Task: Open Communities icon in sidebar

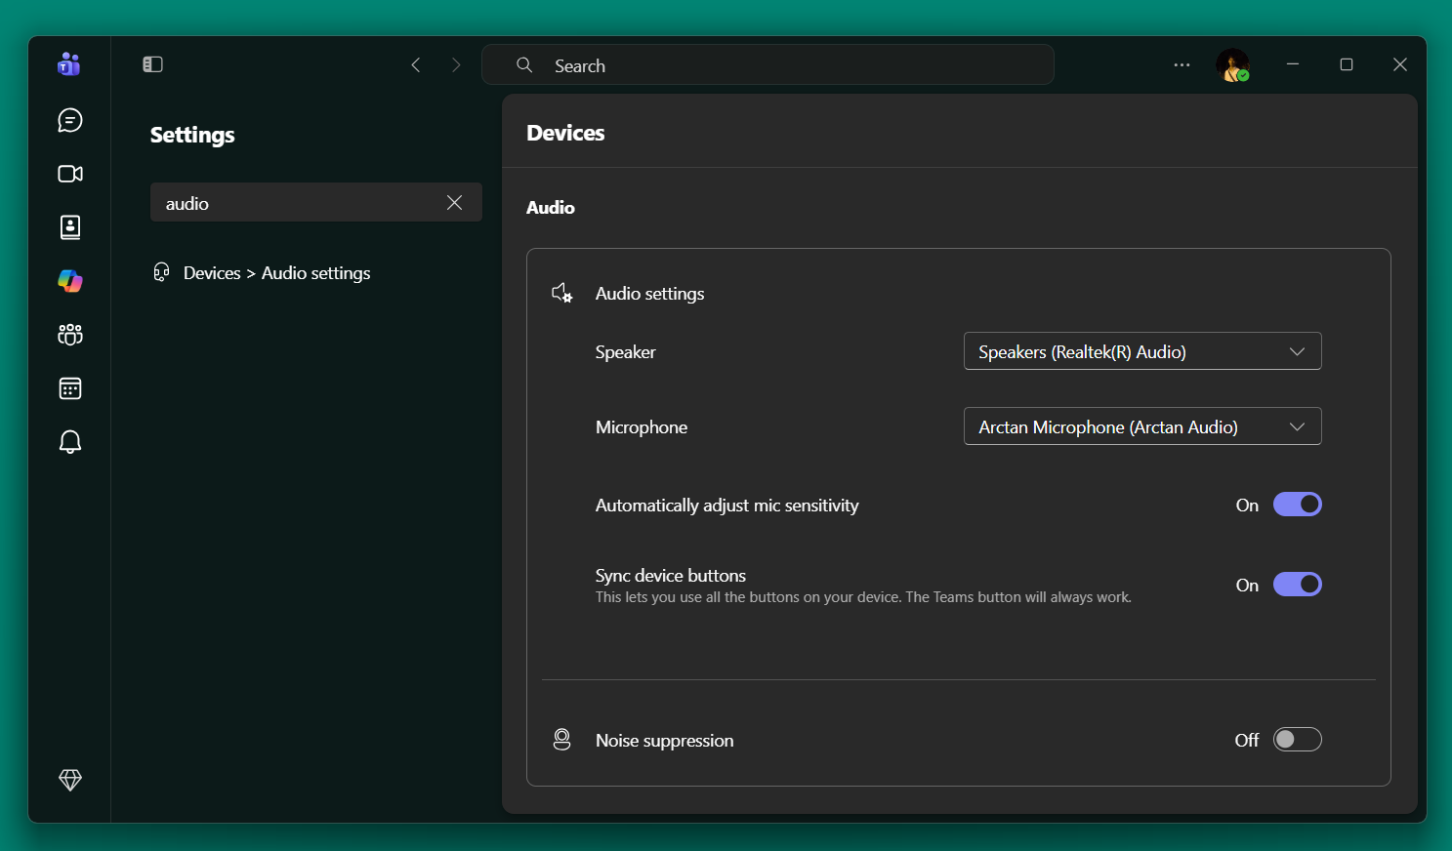Action: coord(70,335)
